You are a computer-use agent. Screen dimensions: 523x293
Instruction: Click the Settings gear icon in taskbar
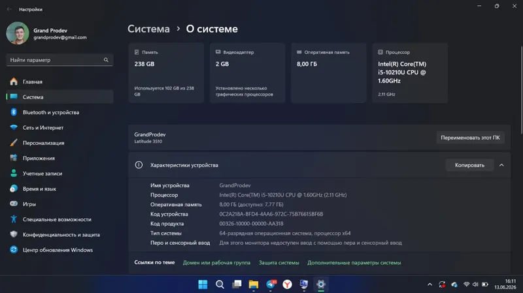point(321,285)
